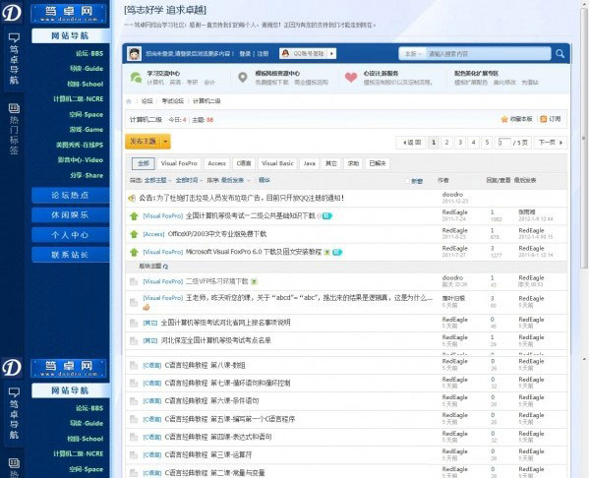Click the 心设计新服务 heart icon
Viewport: 590px width, 478px height.
click(351, 77)
